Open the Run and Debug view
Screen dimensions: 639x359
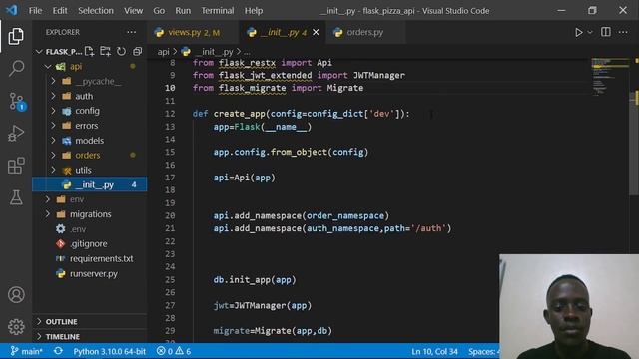coord(16,133)
